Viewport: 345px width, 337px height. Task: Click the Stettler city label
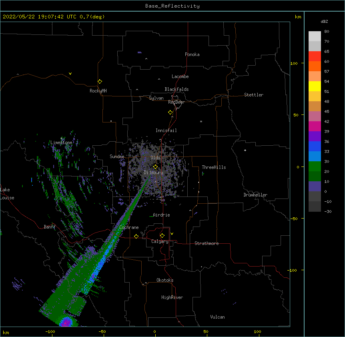[254, 95]
